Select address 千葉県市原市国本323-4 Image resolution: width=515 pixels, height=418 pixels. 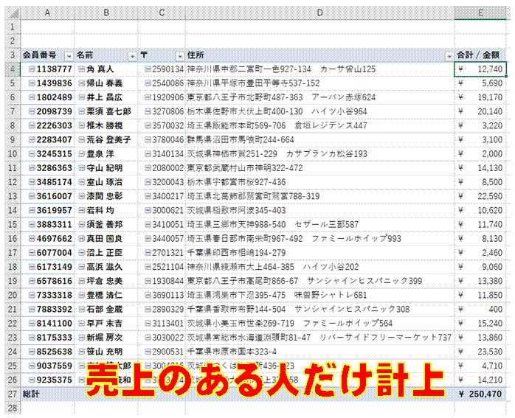pyautogui.click(x=319, y=351)
